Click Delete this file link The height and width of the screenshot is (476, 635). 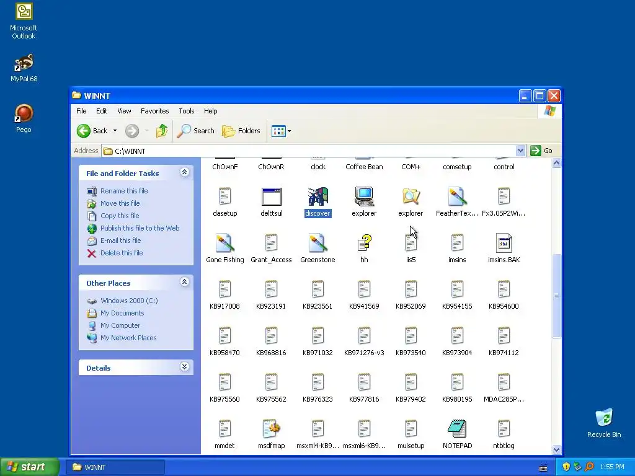[x=122, y=253]
